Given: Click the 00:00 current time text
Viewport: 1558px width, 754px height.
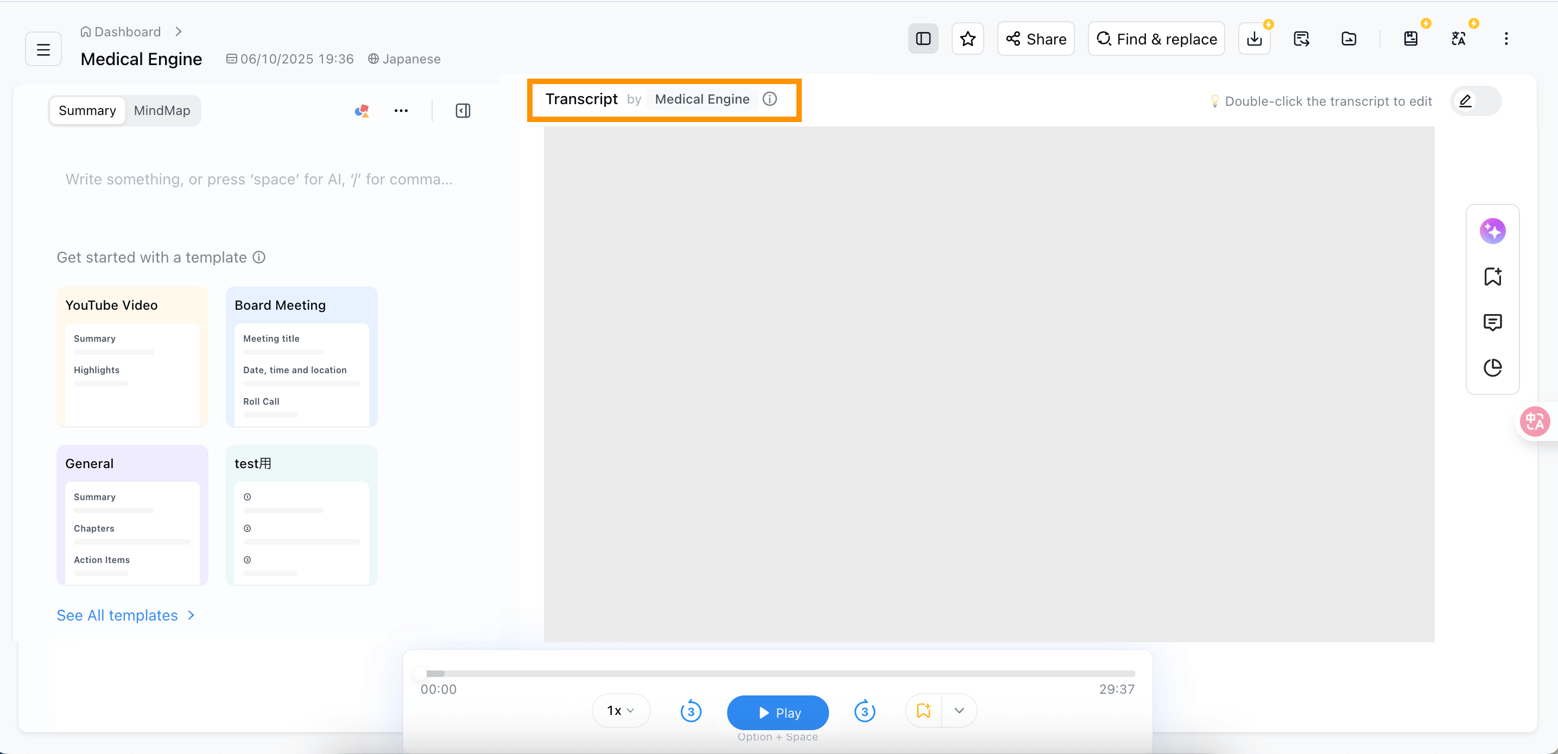Looking at the screenshot, I should point(439,689).
